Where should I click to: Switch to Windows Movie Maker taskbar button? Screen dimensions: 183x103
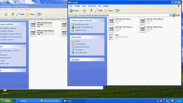(50, 101)
